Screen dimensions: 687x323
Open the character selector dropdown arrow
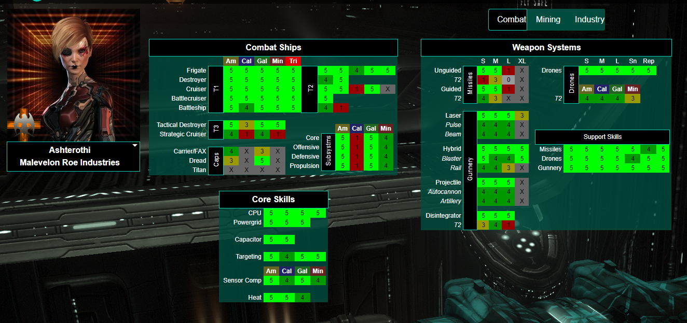135,145
